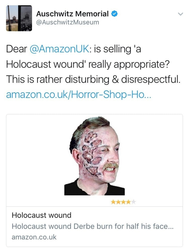The height and width of the screenshot is (250, 189).
Task: Click the second gold rating star
Action: coord(118,202)
